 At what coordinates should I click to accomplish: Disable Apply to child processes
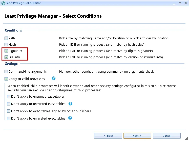point(6,79)
